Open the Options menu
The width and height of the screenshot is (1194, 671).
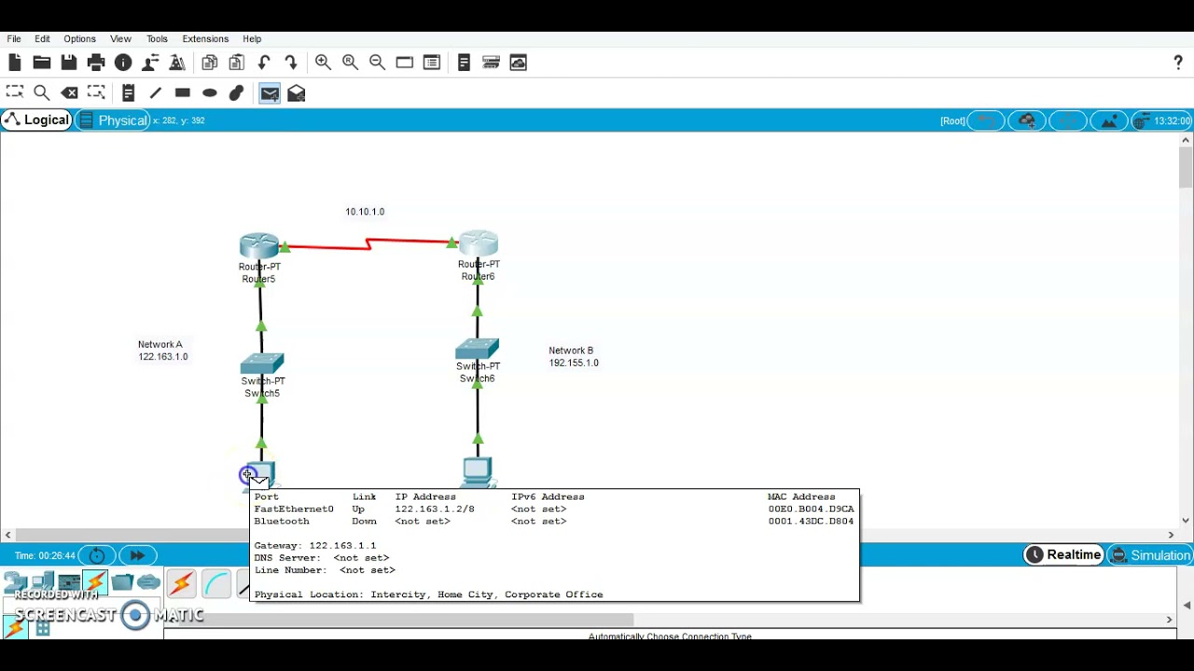click(x=79, y=39)
